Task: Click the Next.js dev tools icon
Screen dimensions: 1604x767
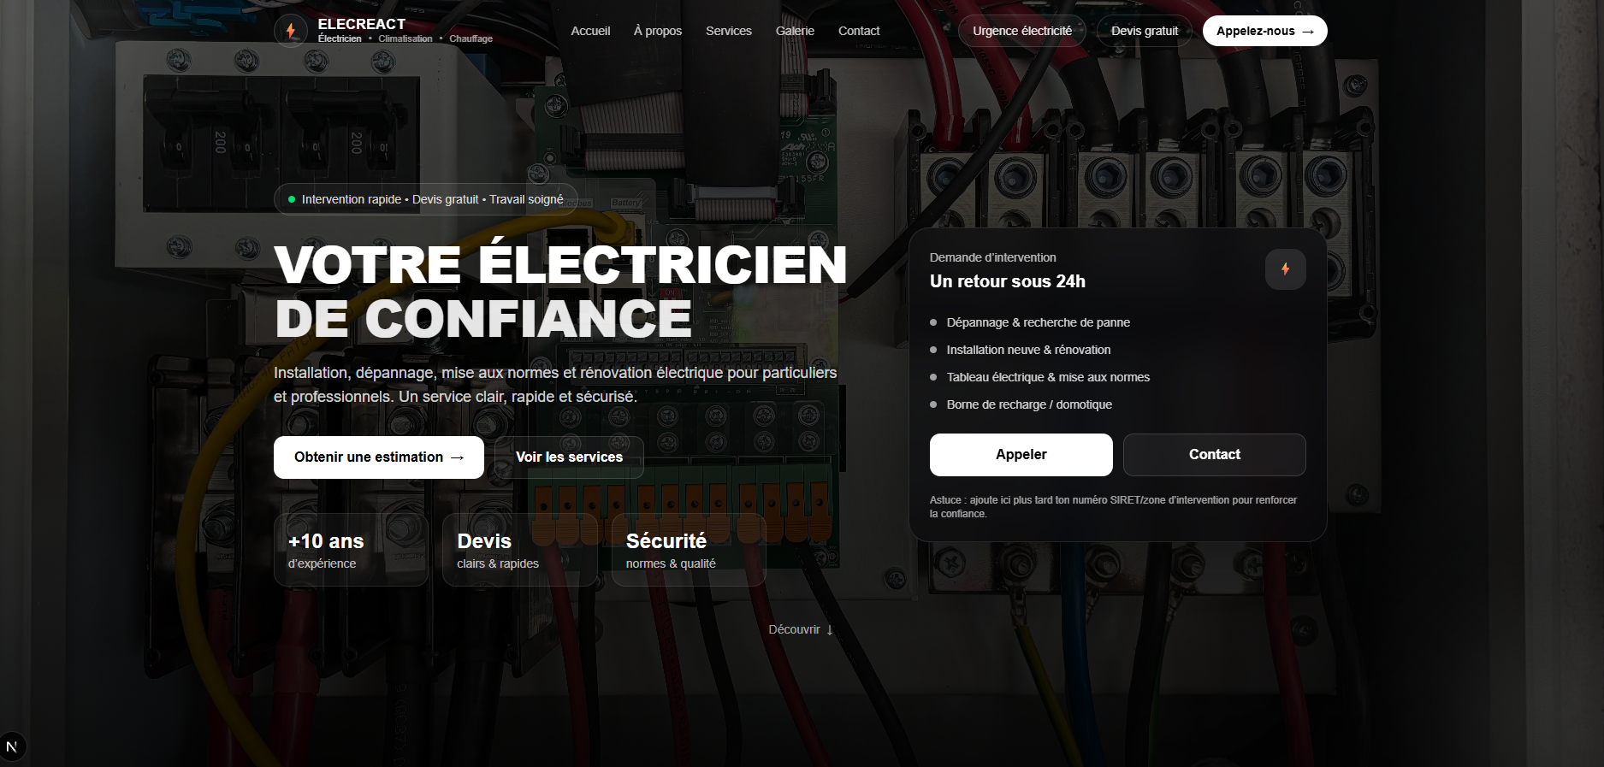Action: pos(12,746)
